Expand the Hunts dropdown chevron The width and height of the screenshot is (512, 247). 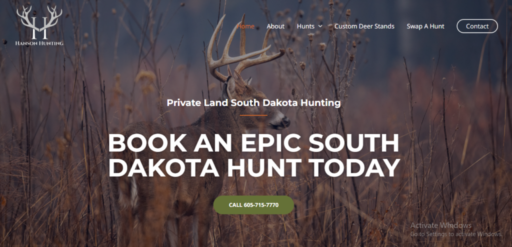click(320, 26)
